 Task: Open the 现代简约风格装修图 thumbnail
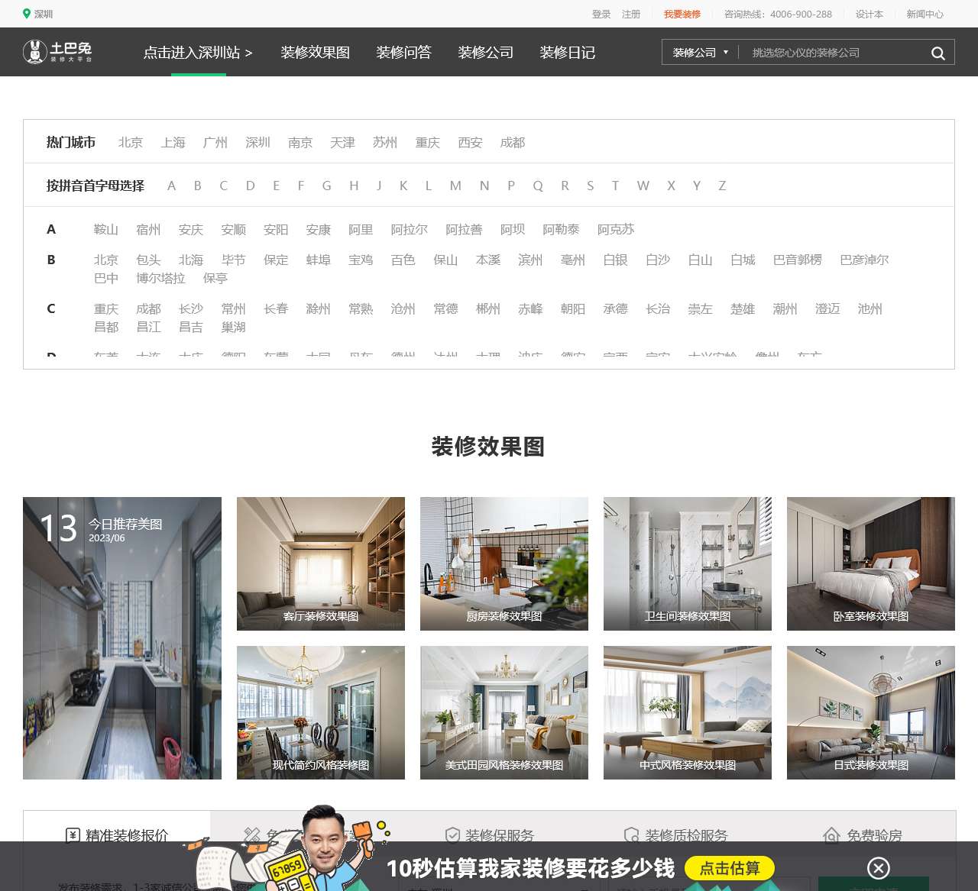tap(321, 712)
